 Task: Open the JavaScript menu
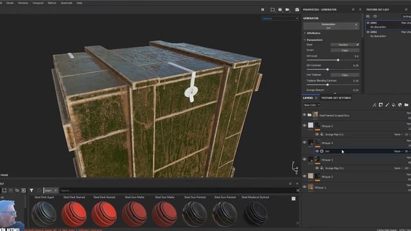66,3
